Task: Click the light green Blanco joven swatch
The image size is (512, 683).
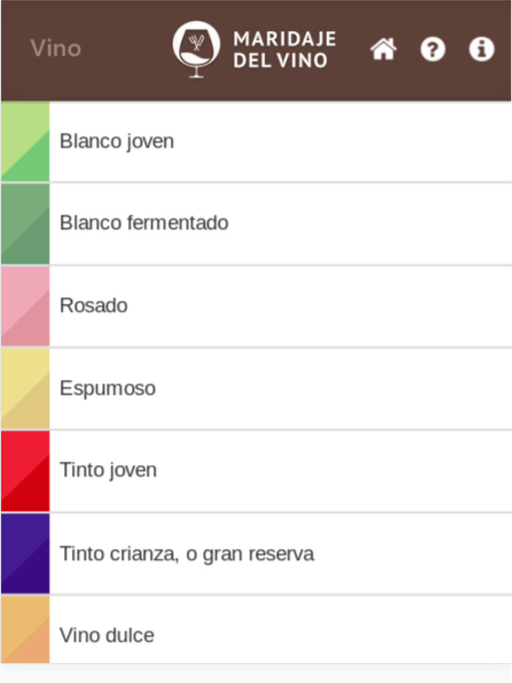Action: pos(25,141)
